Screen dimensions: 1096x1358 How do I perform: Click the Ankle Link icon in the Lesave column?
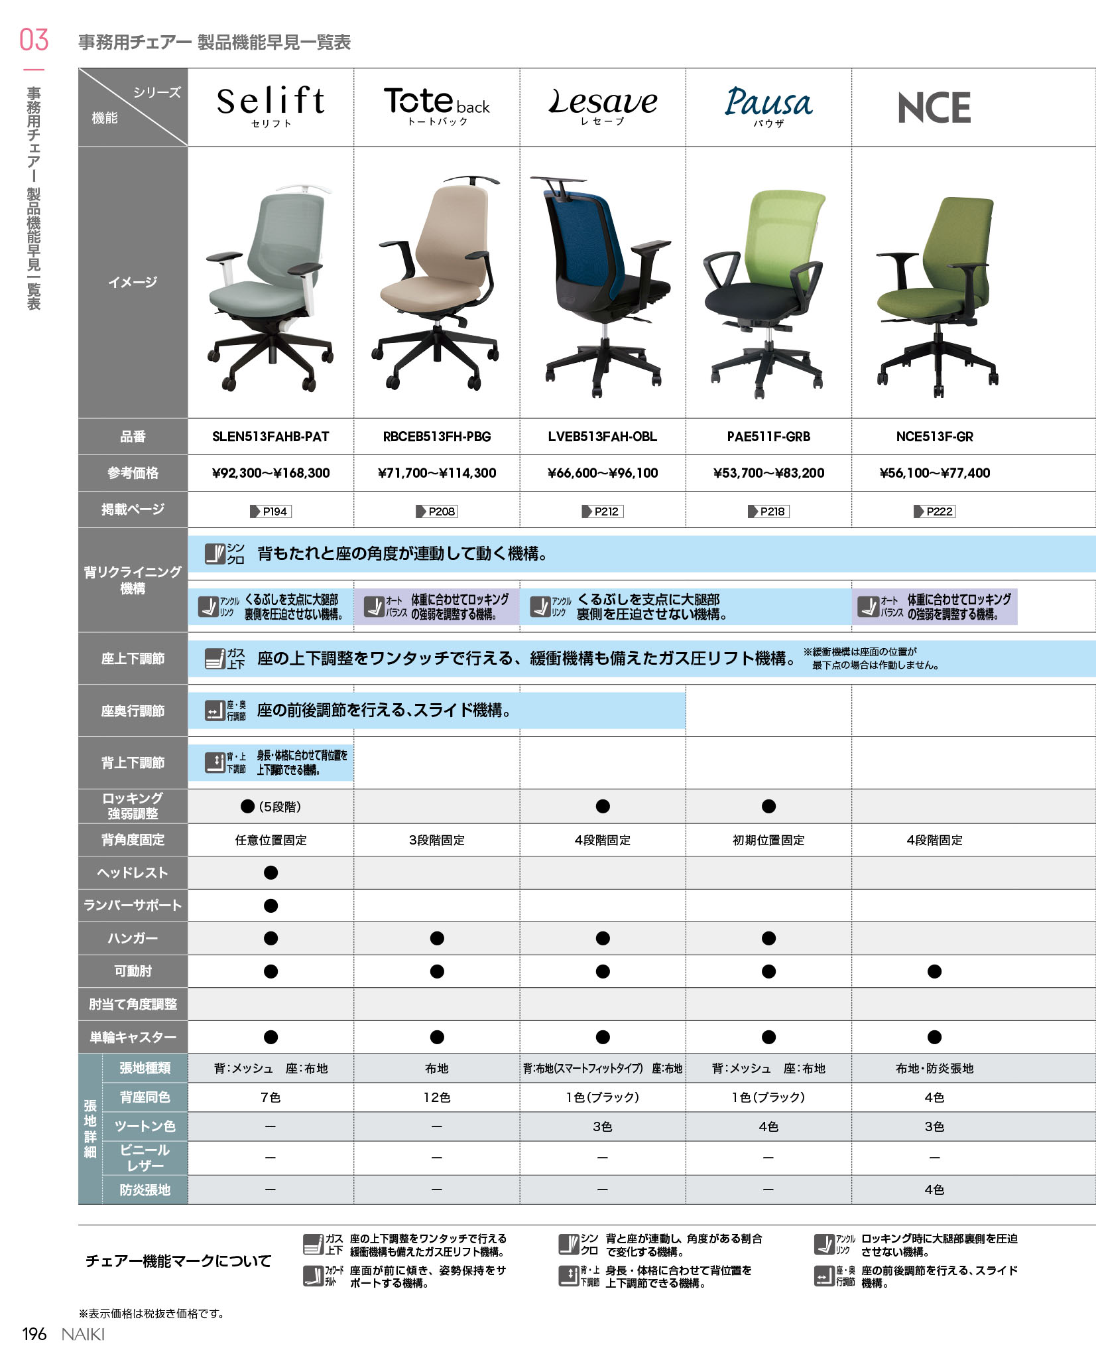click(x=541, y=606)
